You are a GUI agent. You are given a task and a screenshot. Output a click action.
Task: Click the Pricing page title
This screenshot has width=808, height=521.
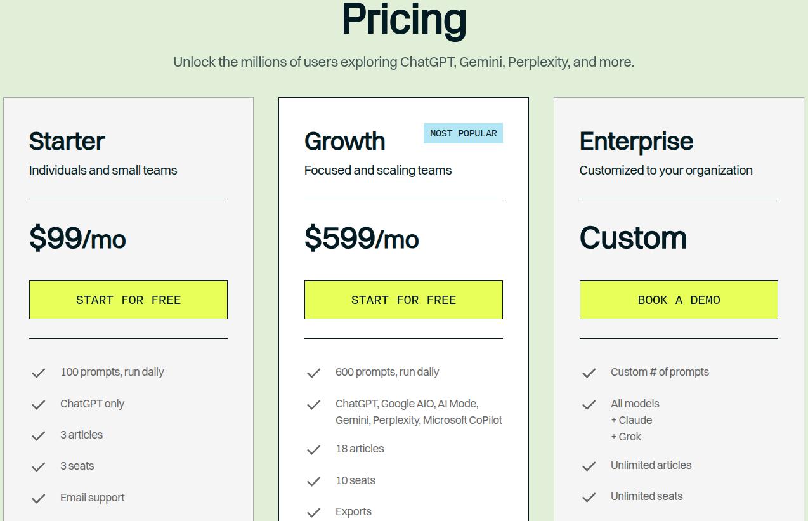point(403,20)
